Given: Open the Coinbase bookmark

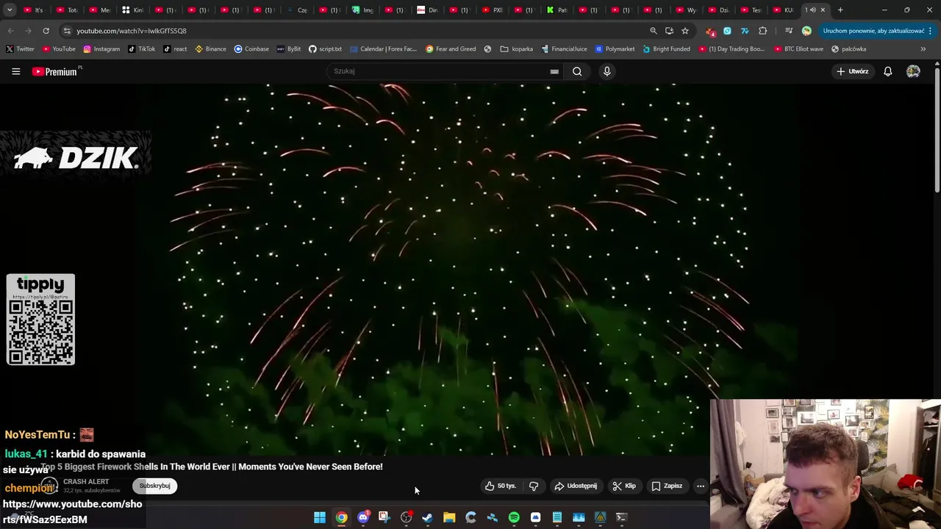Looking at the screenshot, I should (251, 49).
